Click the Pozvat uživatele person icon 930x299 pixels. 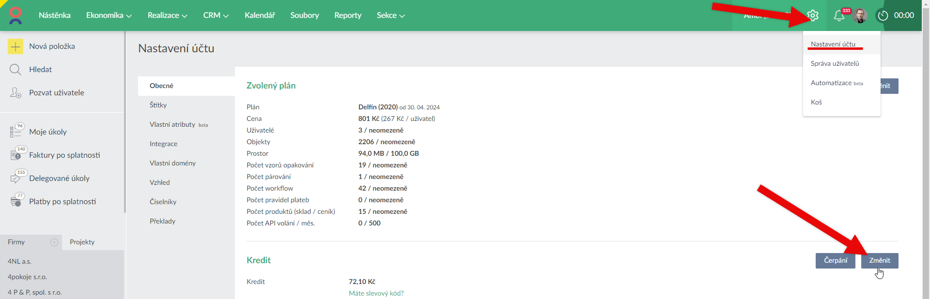[x=15, y=93]
